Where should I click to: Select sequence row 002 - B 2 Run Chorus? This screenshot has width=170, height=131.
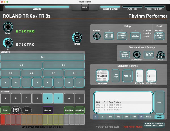(x=123, y=108)
